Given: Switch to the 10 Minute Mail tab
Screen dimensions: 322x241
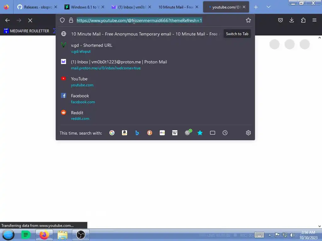Looking at the screenshot, I should click(178, 7).
